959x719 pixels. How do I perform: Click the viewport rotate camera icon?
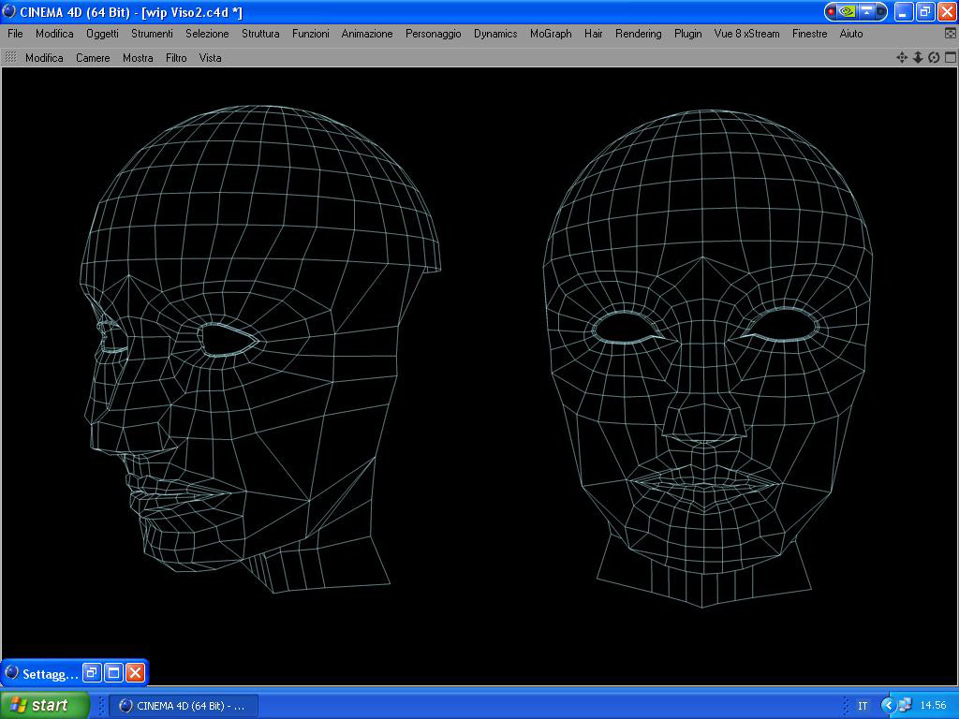[934, 57]
